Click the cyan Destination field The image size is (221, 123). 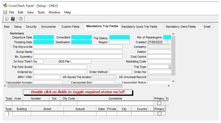point(82,42)
